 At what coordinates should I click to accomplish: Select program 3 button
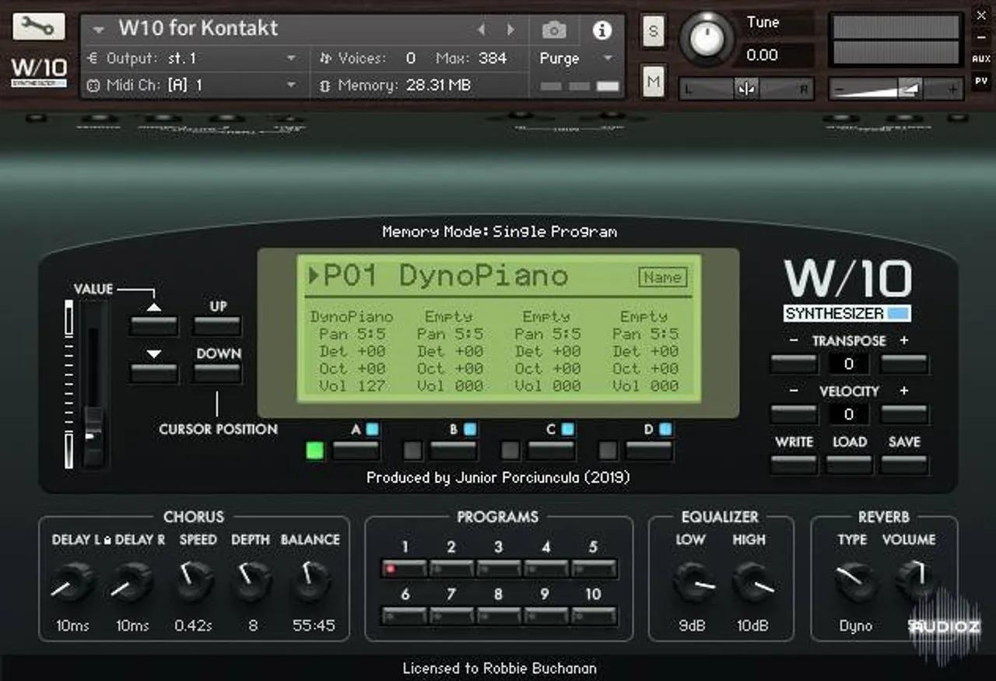(x=499, y=568)
